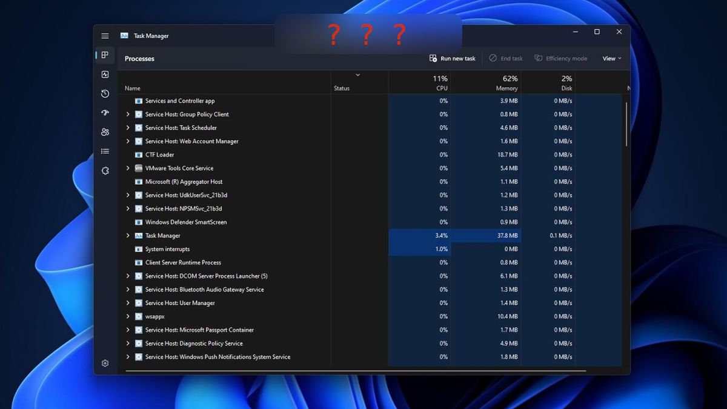This screenshot has width=727, height=409.
Task: Click the 6.1 MB memory value
Action: click(510, 276)
